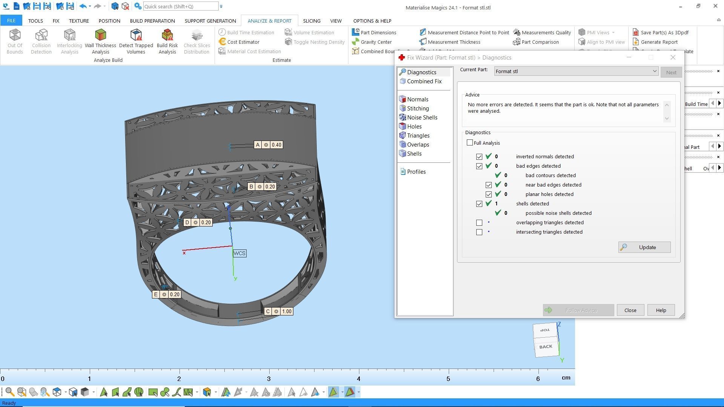Click Part Dimensions tool
The height and width of the screenshot is (407, 724).
pos(378,32)
